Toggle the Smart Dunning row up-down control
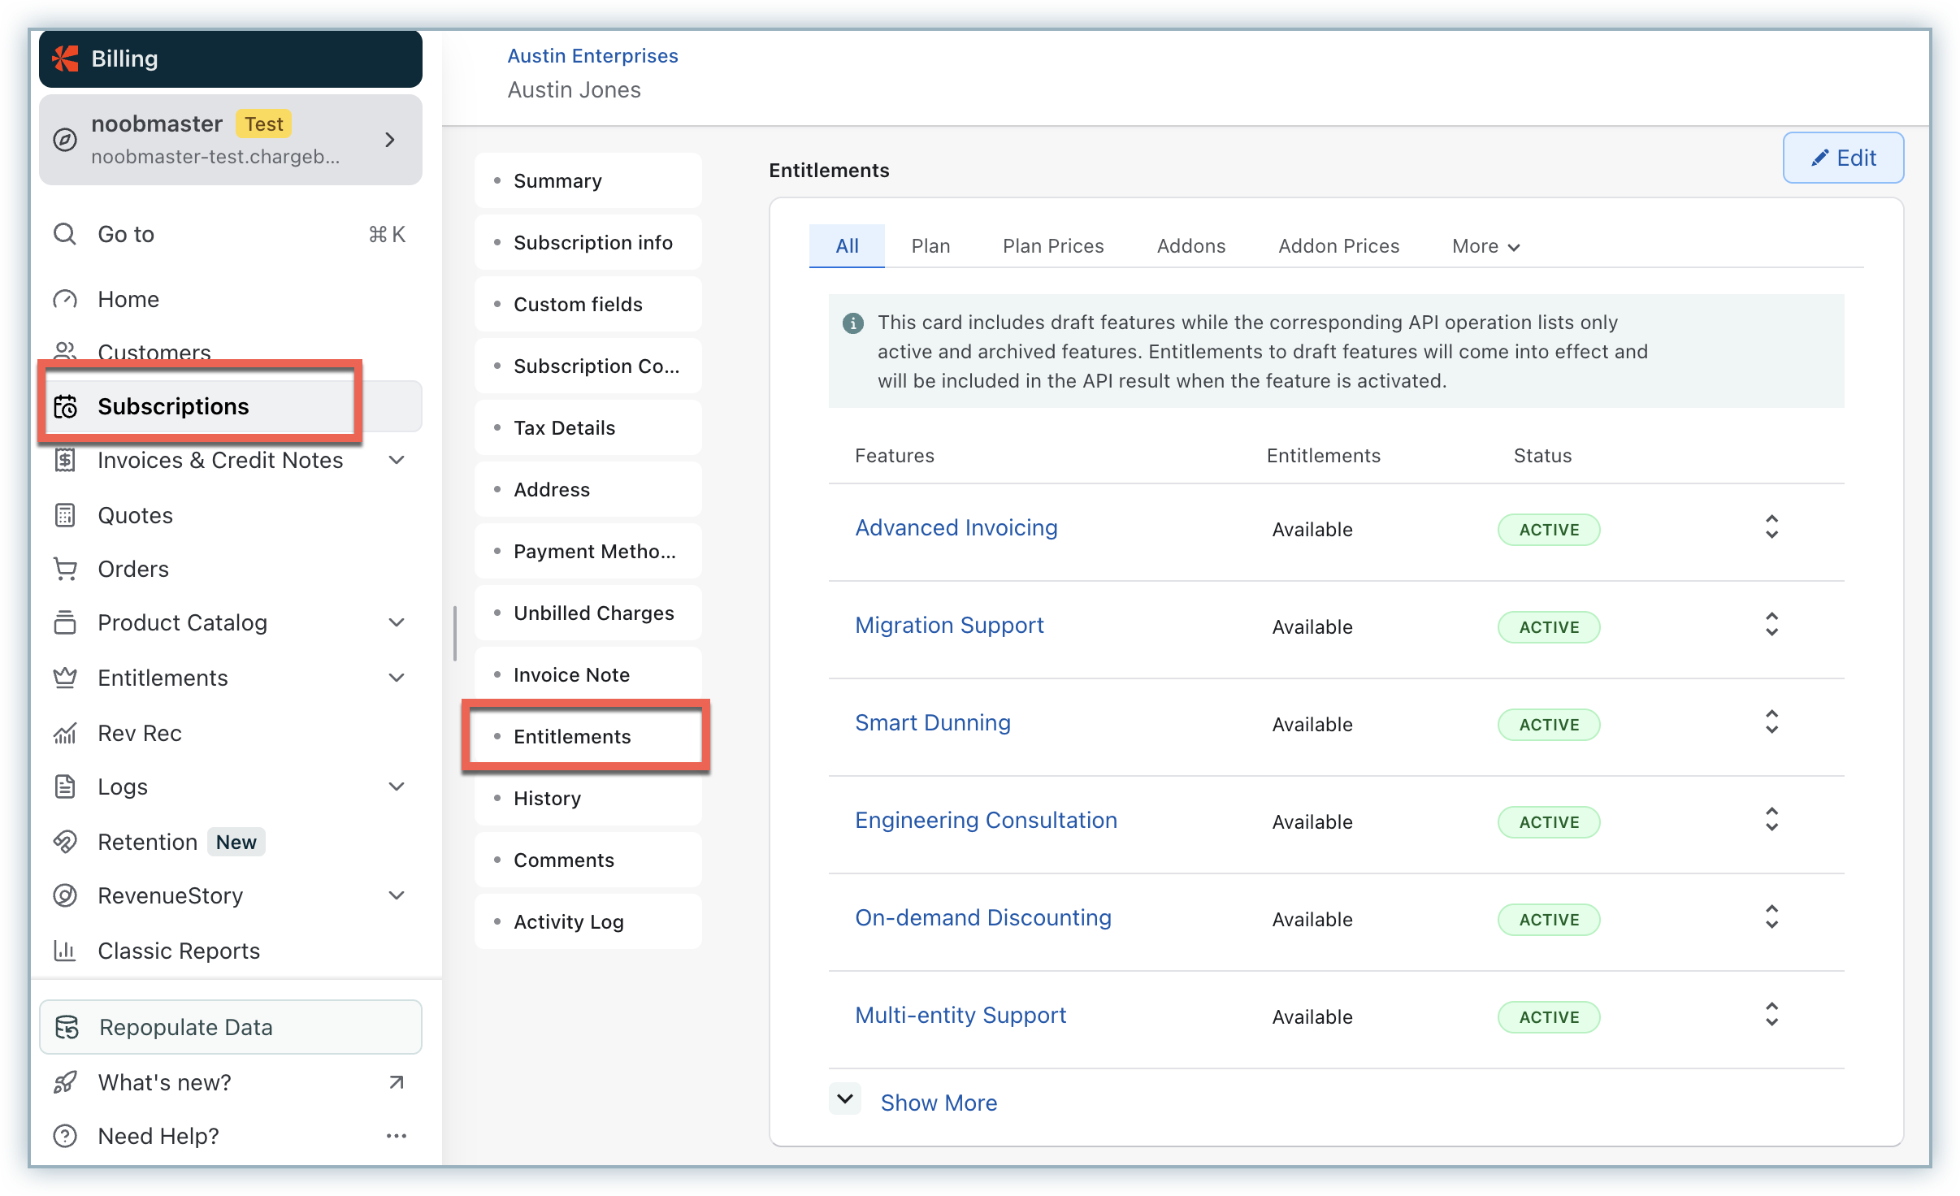This screenshot has height=1196, width=1960. click(1771, 722)
